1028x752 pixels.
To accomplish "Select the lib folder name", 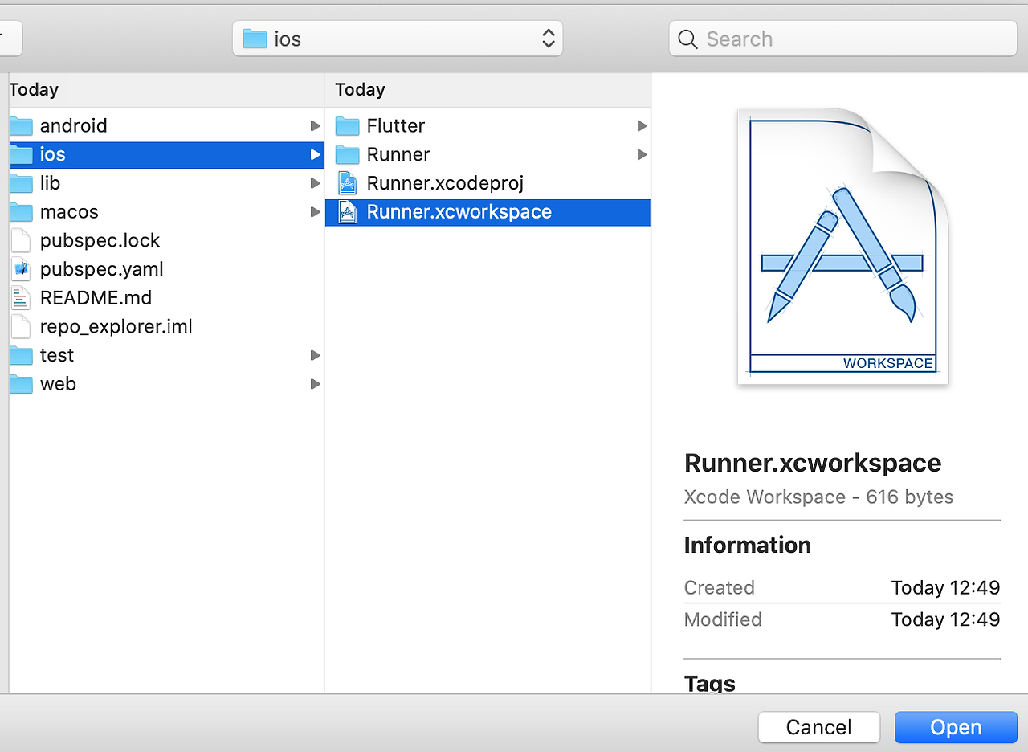I will pos(50,184).
